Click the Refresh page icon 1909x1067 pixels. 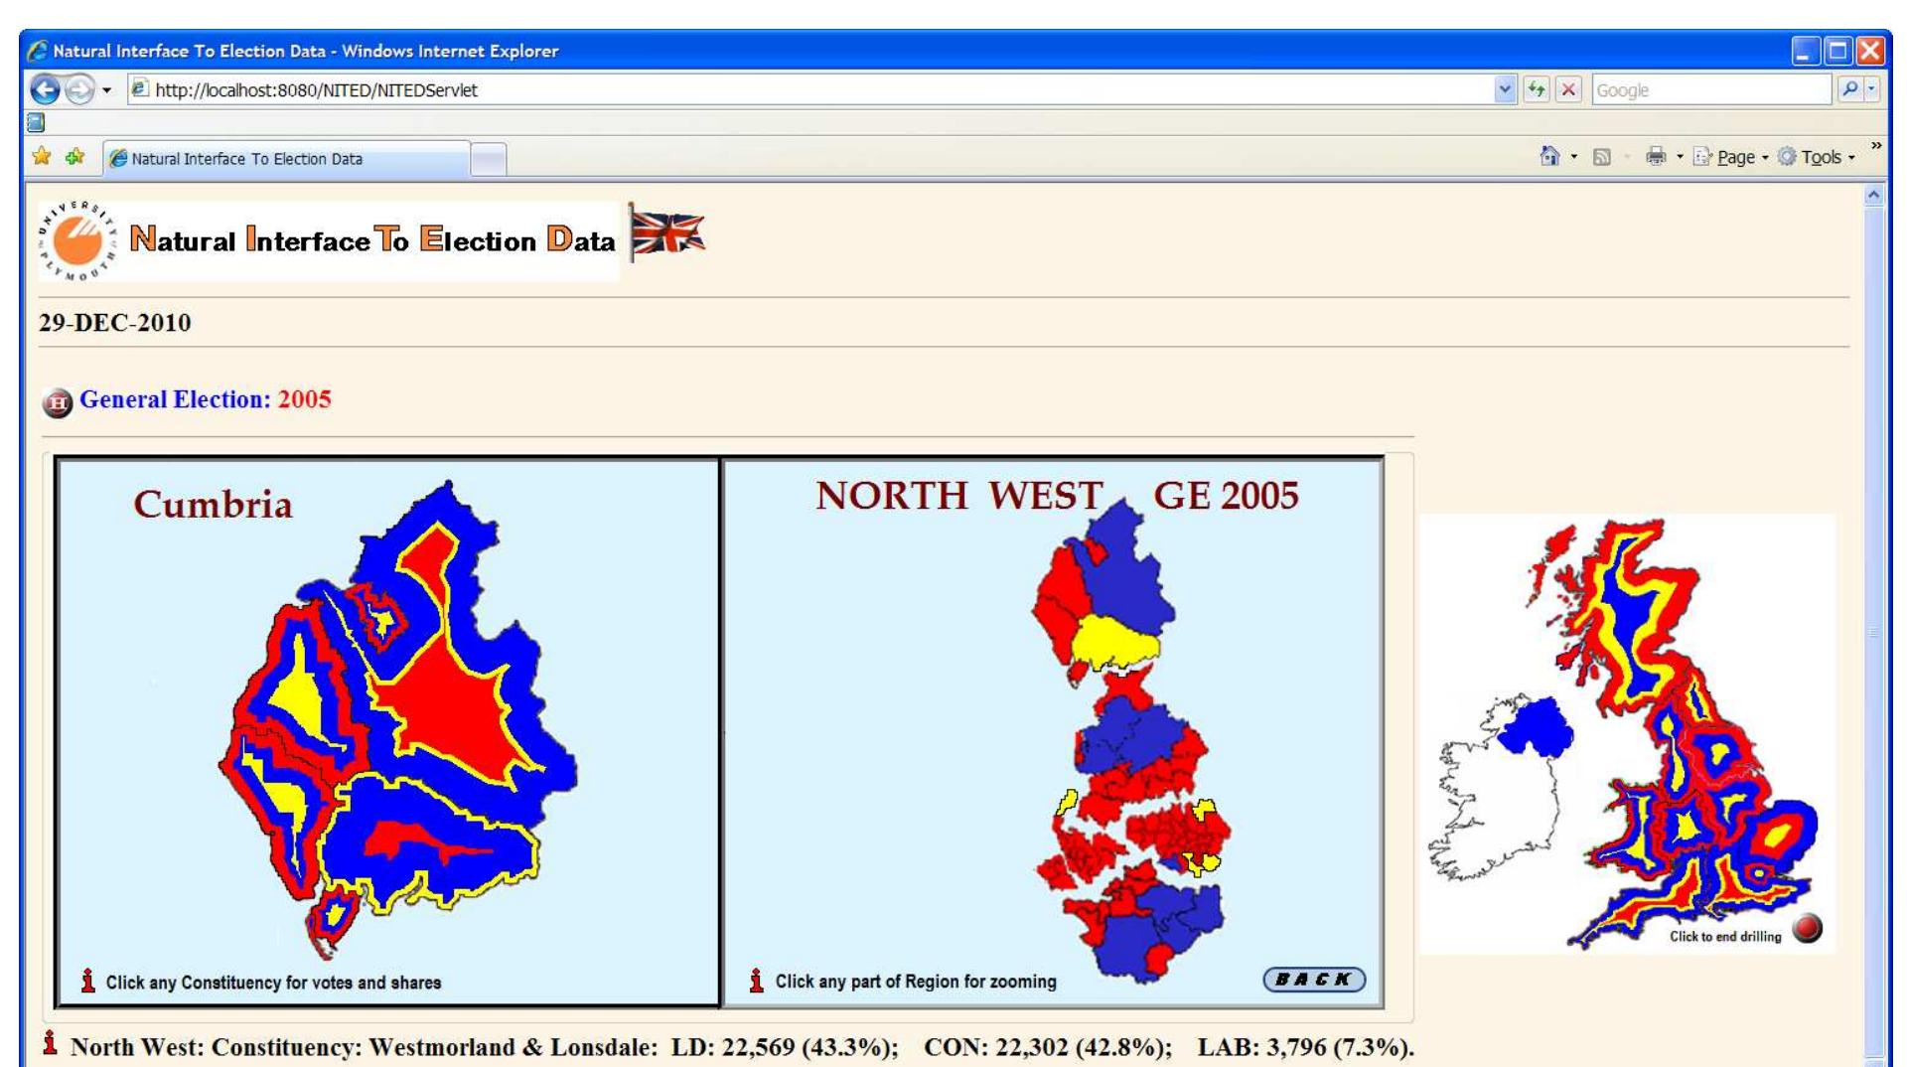[1537, 89]
